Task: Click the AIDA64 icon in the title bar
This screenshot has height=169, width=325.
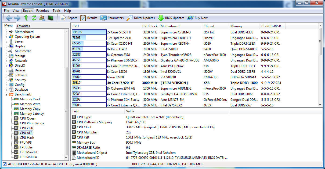Action: (4, 4)
